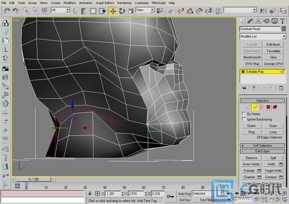This screenshot has width=289, height=204.
Task: Open the key mode Selected dropdown
Action: 208,193
